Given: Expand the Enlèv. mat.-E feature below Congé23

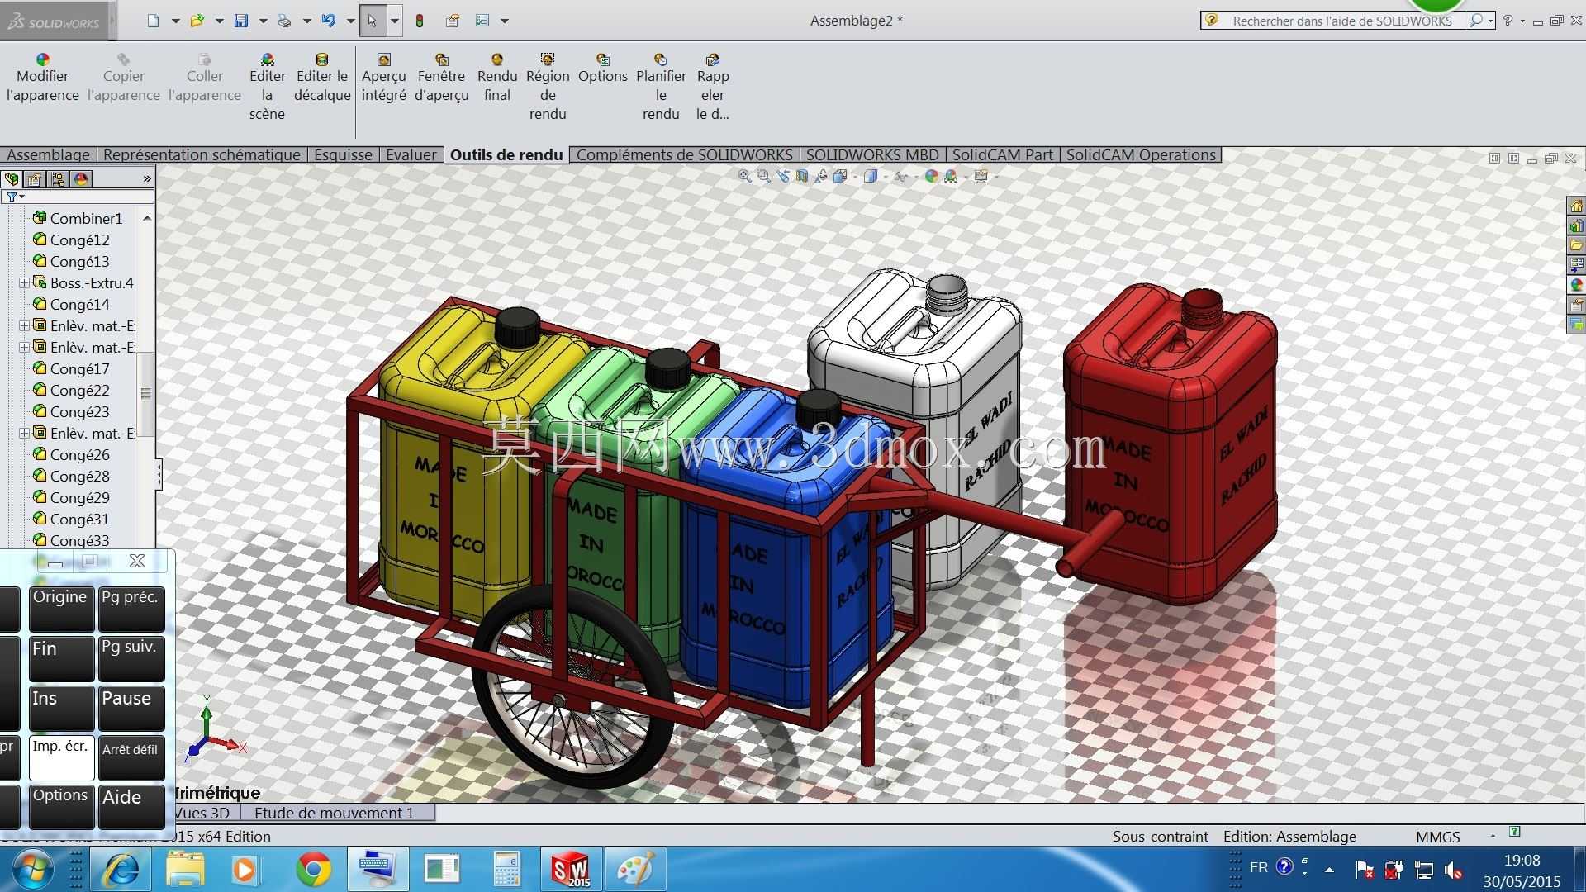Looking at the screenshot, I should coord(24,433).
